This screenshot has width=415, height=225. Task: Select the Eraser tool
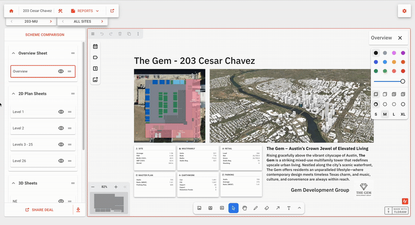click(267, 208)
